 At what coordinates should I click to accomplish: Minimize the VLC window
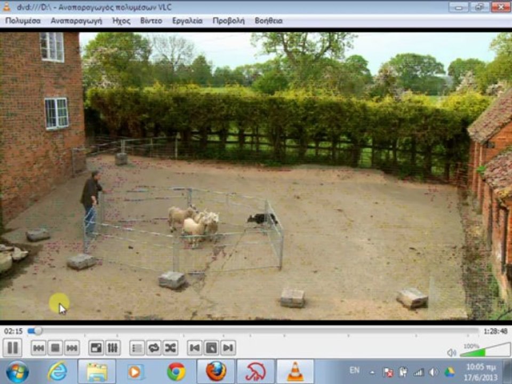pyautogui.click(x=458, y=7)
